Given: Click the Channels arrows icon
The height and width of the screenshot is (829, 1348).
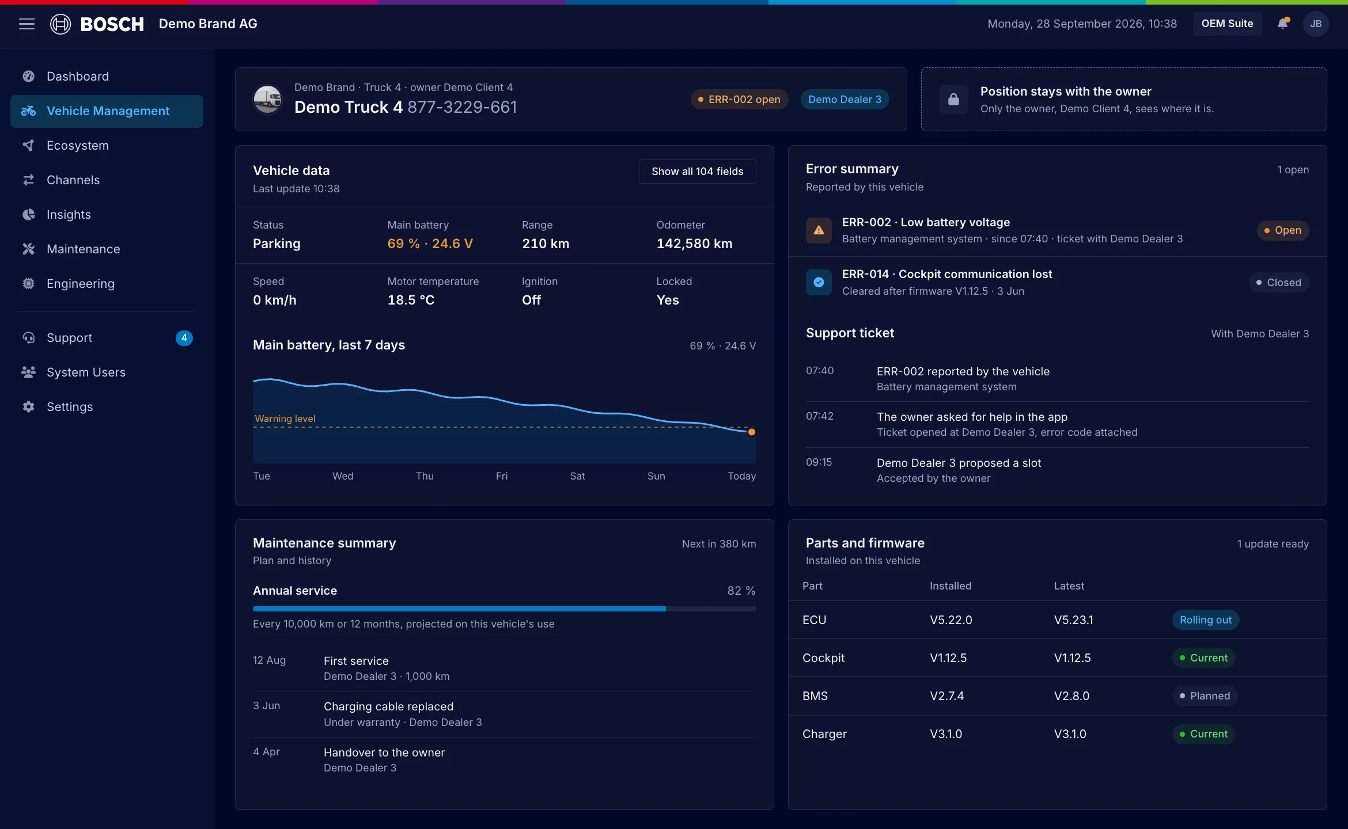Looking at the screenshot, I should pos(29,180).
